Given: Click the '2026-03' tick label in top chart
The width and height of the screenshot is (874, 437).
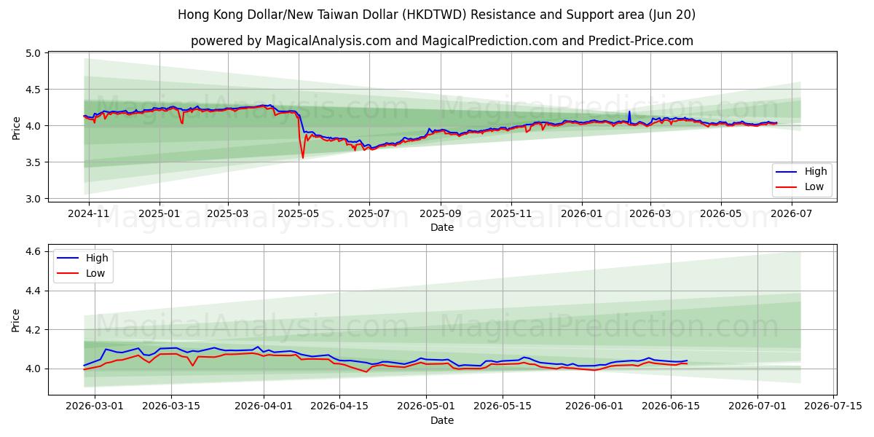Looking at the screenshot, I should pos(650,213).
